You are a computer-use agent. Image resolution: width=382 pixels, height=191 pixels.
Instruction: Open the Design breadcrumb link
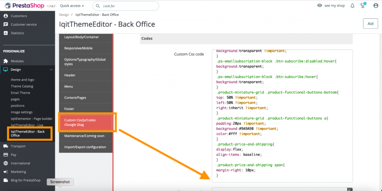[64, 15]
